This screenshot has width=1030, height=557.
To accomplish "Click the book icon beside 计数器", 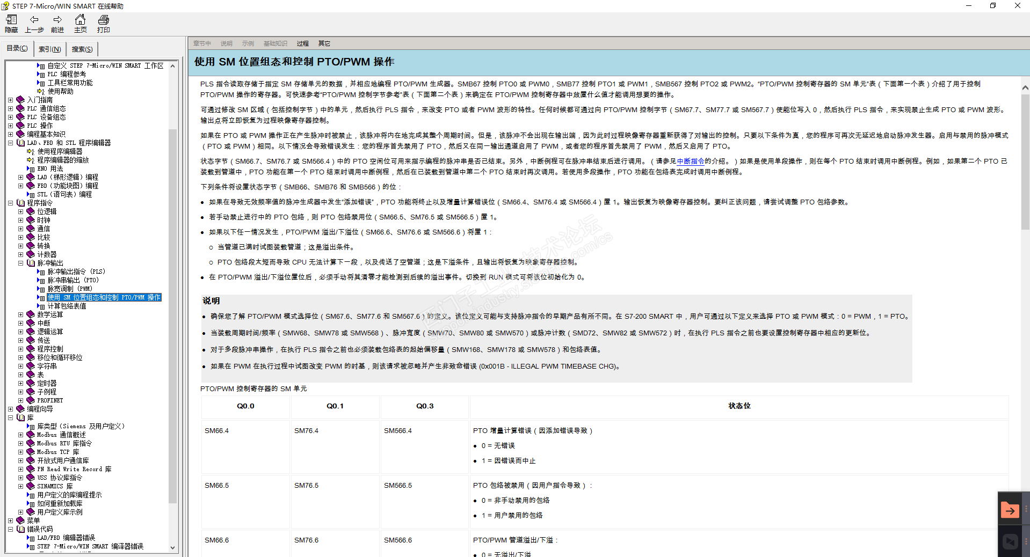I will tap(31, 254).
